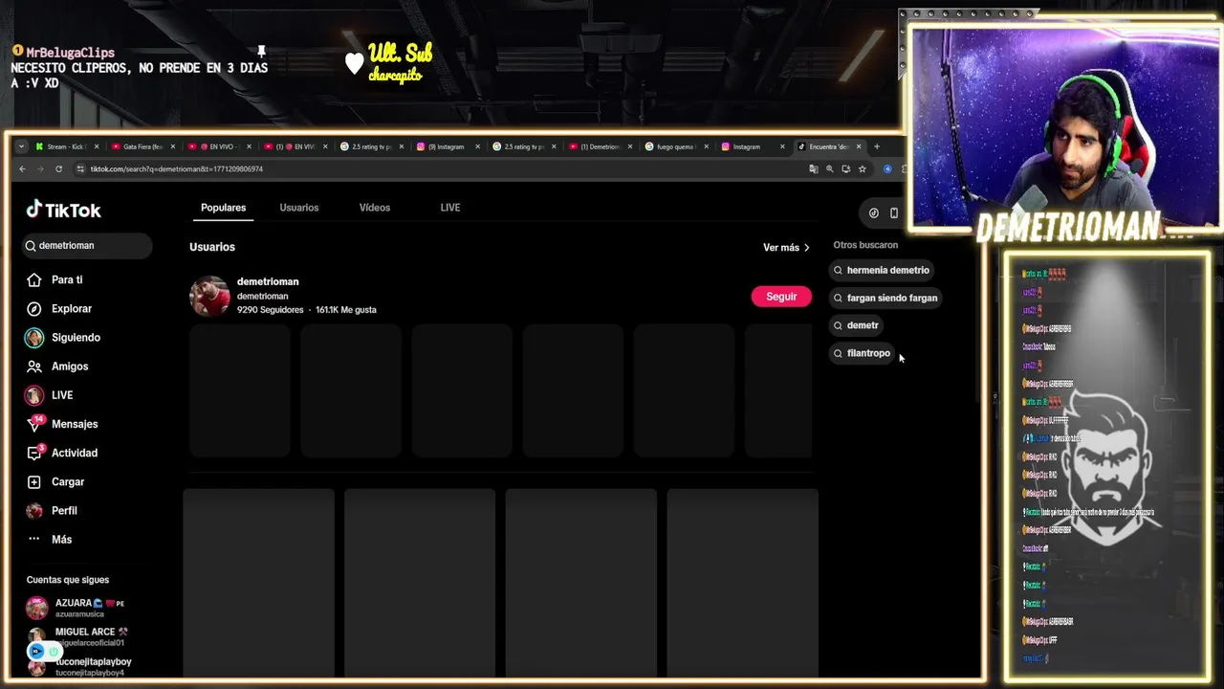
Task: Switch to the LIVE results tab
Action: (450, 208)
